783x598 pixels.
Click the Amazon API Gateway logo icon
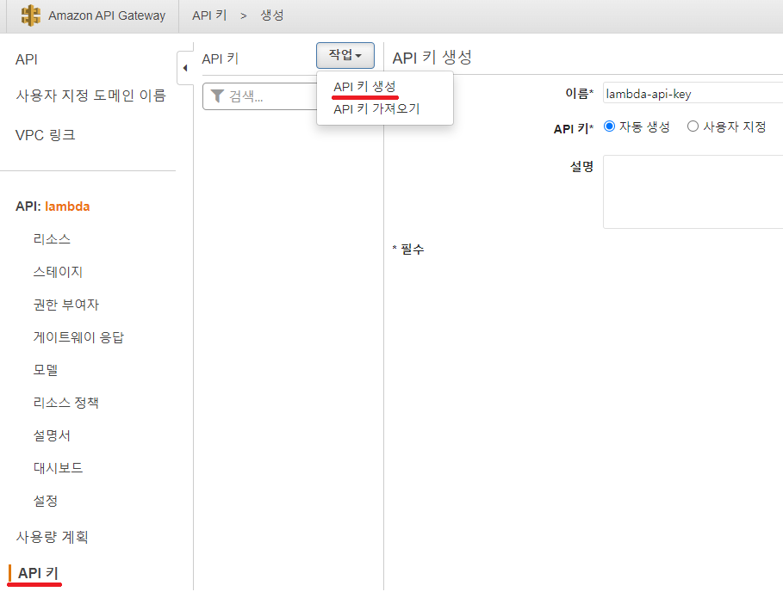pos(30,15)
